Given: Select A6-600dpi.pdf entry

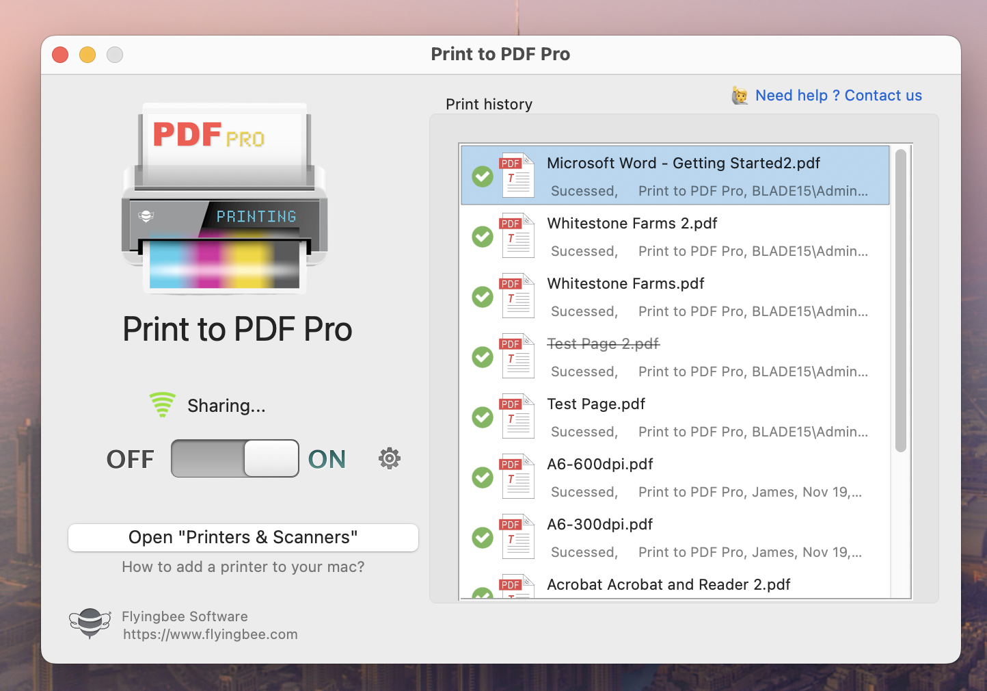Looking at the screenshot, I should (x=675, y=476).
